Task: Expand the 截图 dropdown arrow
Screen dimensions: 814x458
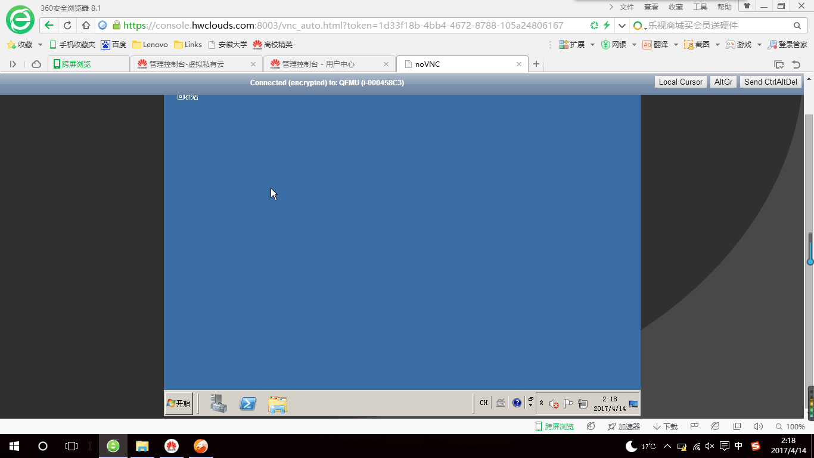Action: (717, 45)
